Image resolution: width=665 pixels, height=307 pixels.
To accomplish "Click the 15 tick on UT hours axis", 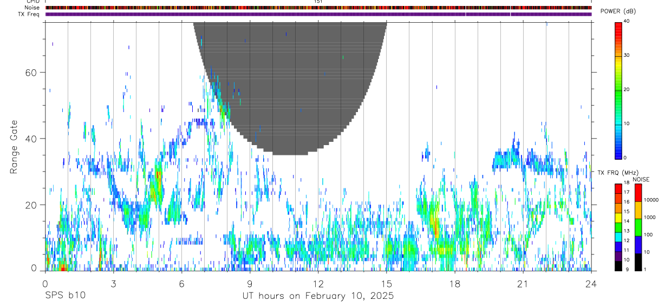I will click(x=386, y=283).
